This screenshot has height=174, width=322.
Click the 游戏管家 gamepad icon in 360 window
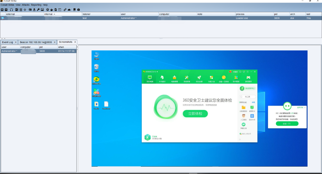(x=248, y=78)
